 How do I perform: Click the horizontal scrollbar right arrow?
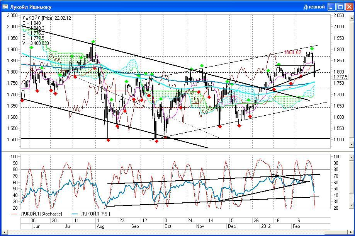[352, 232]
